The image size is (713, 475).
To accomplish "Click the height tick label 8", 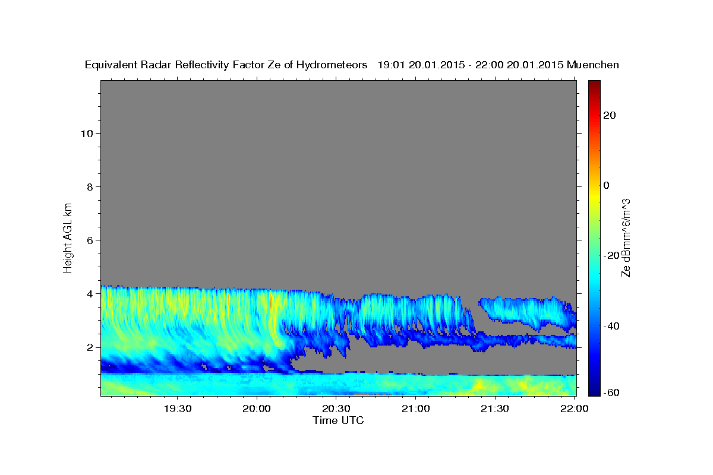I will pos(89,186).
